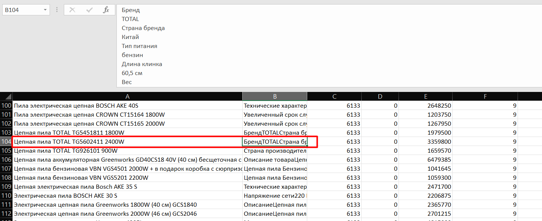Click cell 'Электрическая пила BOSCH AKE 30 S'
This screenshot has height=221, width=542.
[x=127, y=195]
